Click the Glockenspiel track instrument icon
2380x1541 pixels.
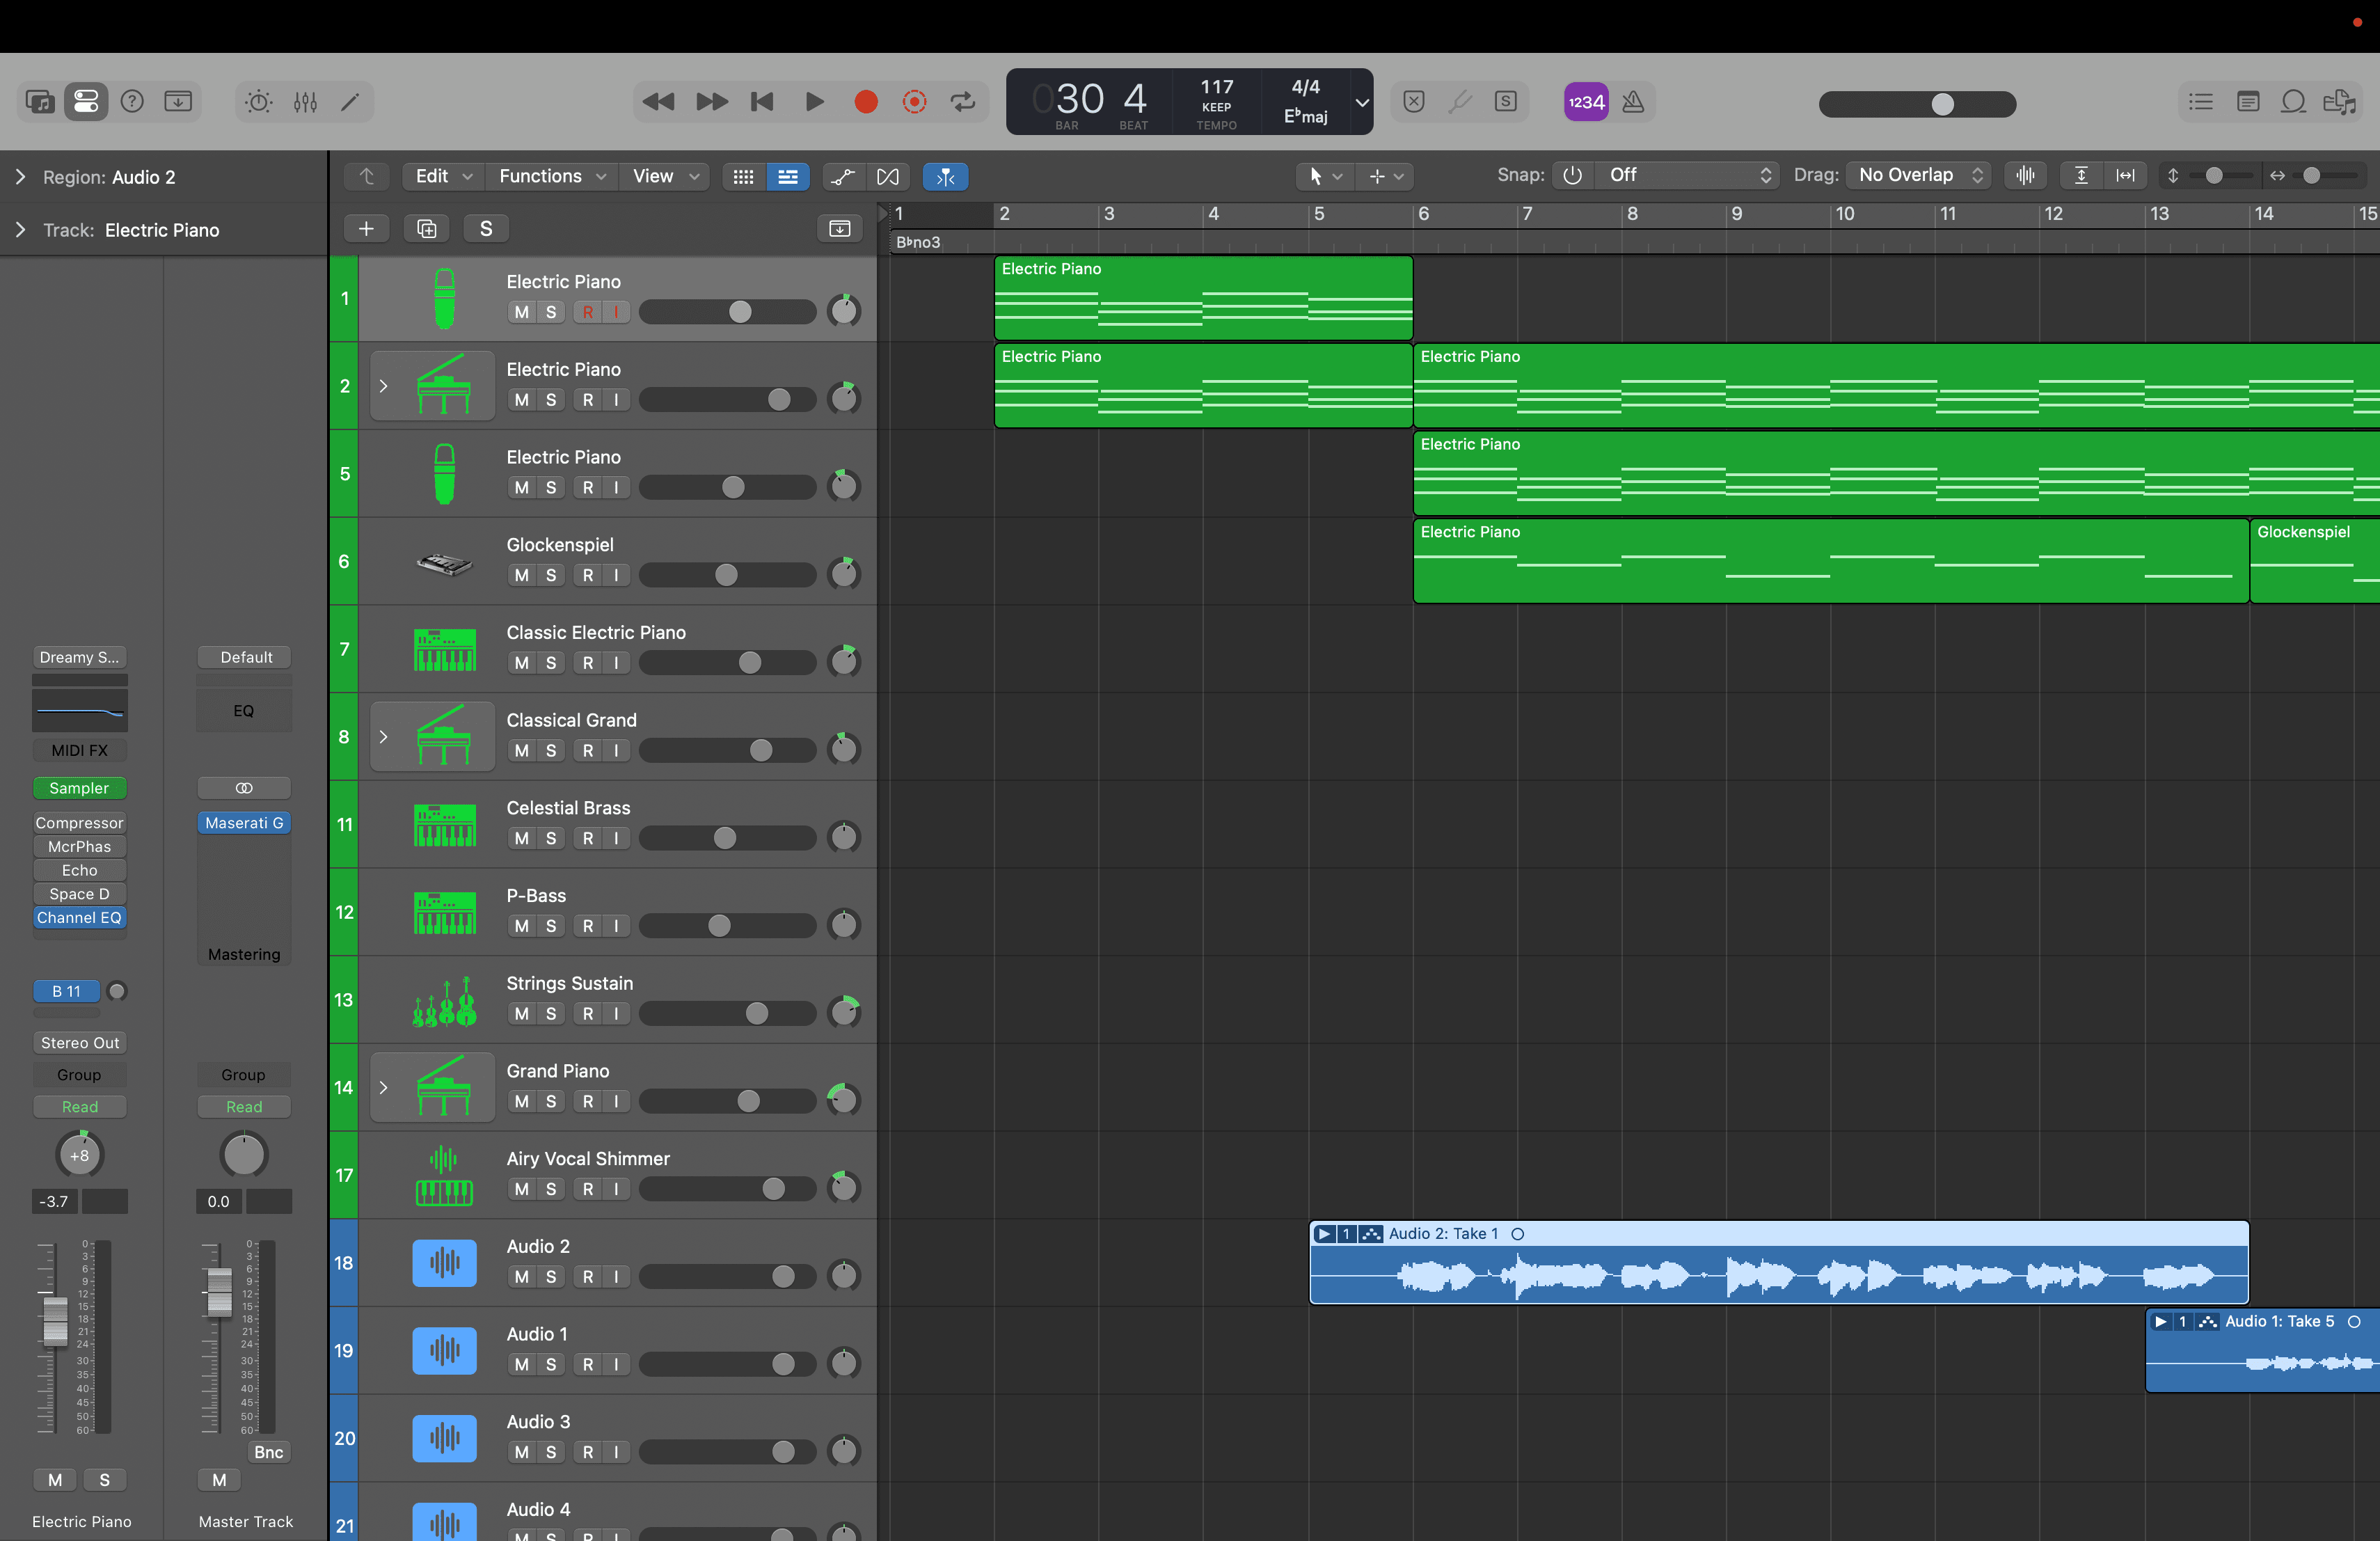444,564
